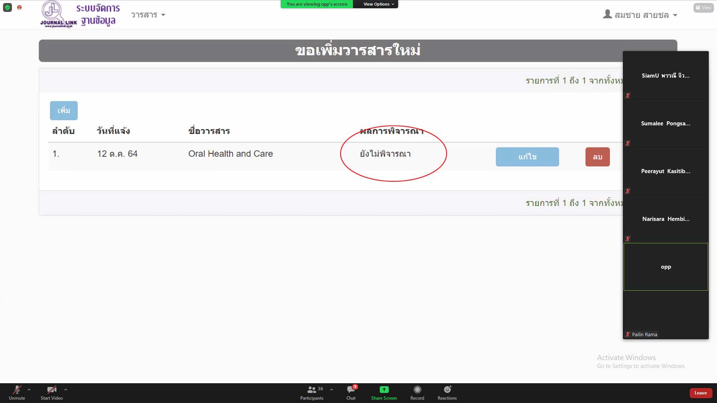
Task: Start recording with the Record icon
Action: click(x=417, y=390)
